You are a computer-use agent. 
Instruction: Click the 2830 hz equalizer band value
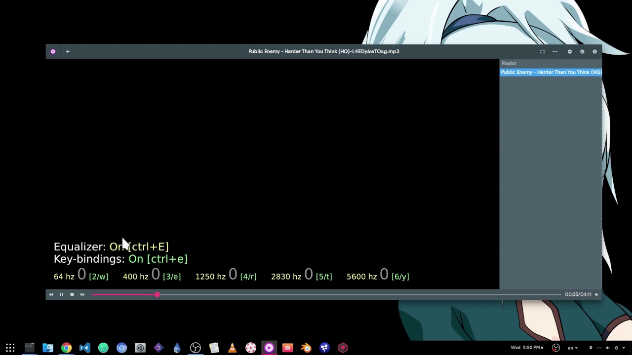(x=309, y=275)
